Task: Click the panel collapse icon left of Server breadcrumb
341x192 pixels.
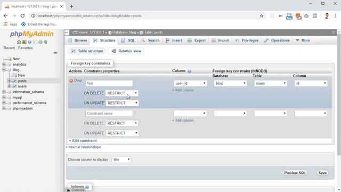Action: [67, 33]
